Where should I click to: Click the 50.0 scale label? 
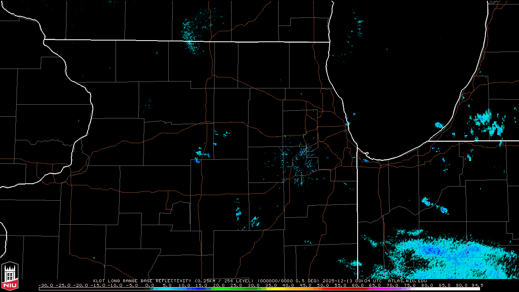tap(323, 286)
